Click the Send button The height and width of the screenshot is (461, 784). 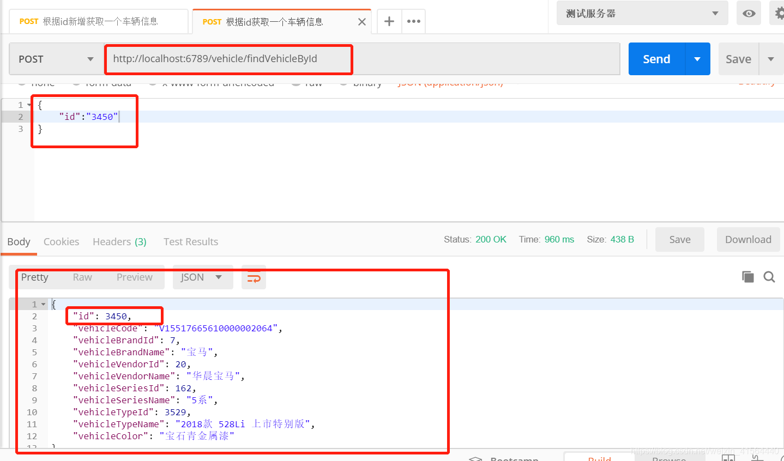pyautogui.click(x=656, y=59)
